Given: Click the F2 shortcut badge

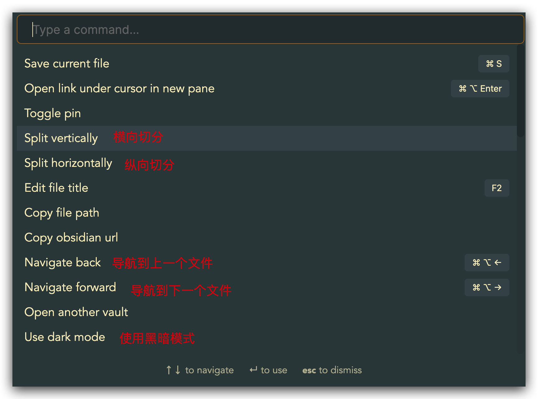Looking at the screenshot, I should 497,188.
